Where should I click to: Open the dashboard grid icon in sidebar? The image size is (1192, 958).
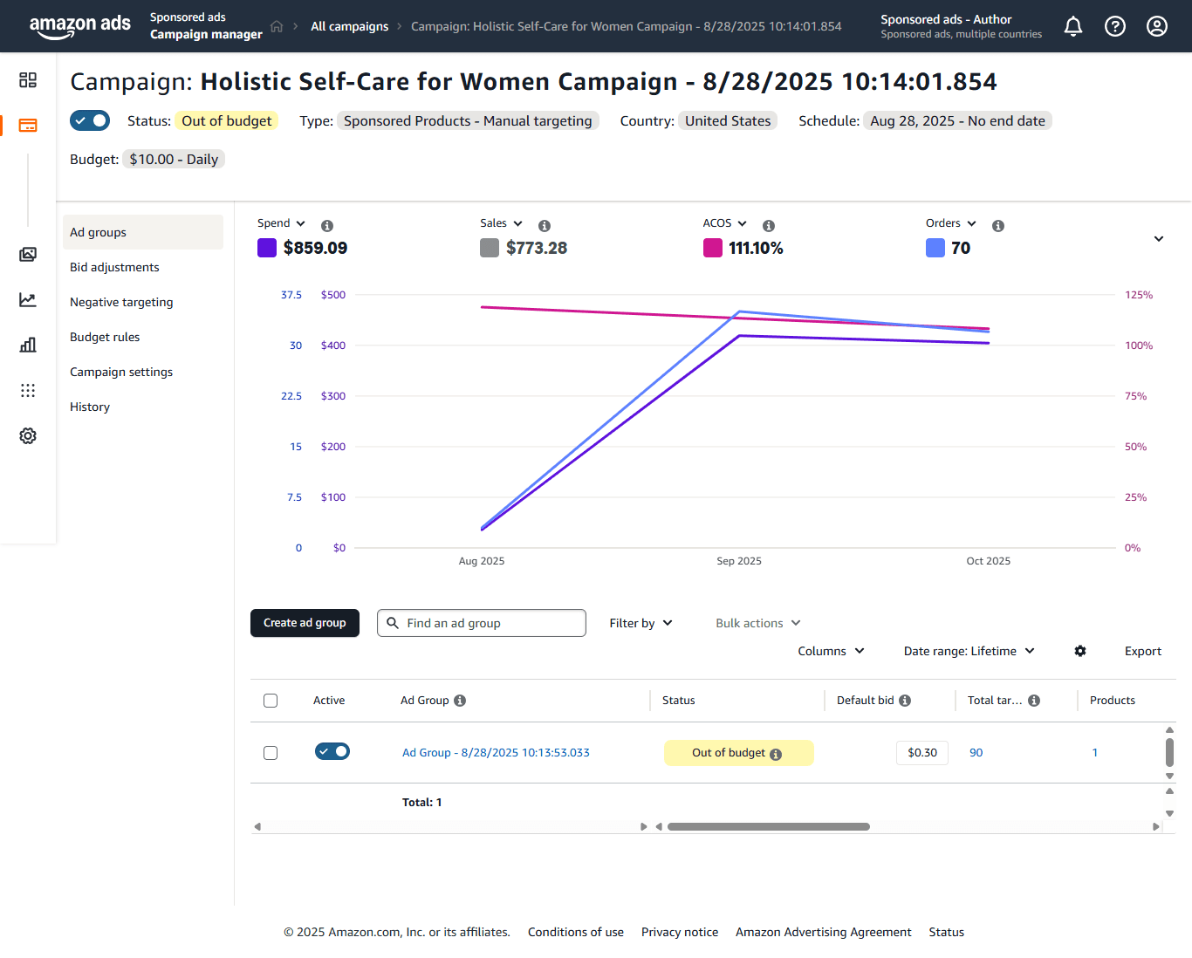pos(28,80)
